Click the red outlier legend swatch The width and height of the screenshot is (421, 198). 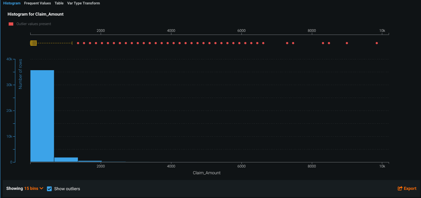(11, 24)
